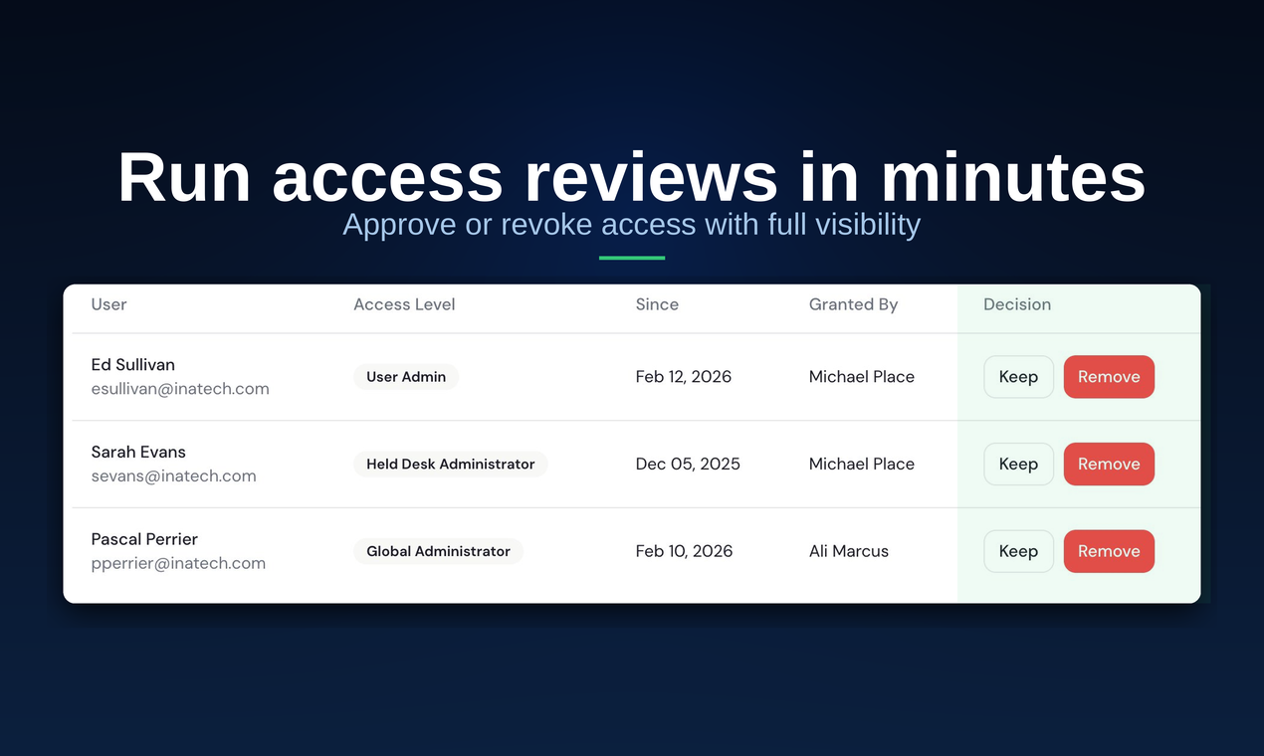Viewport: 1264px width, 756px height.
Task: Click the Decision column header
Action: (x=1017, y=304)
